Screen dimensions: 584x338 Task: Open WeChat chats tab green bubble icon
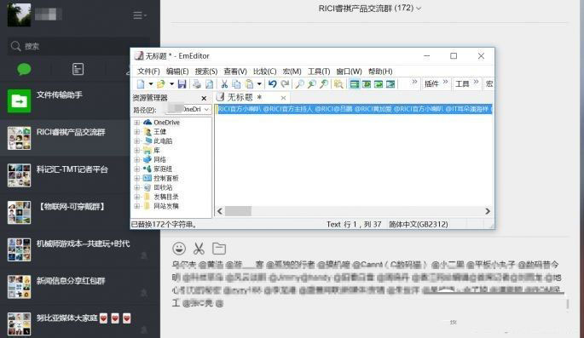coord(24,69)
